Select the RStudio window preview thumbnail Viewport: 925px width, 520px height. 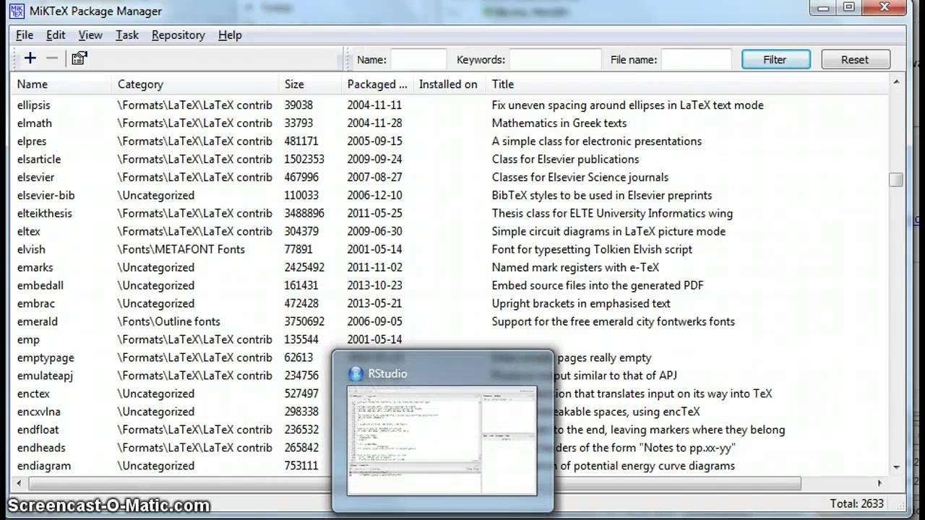tap(442, 440)
